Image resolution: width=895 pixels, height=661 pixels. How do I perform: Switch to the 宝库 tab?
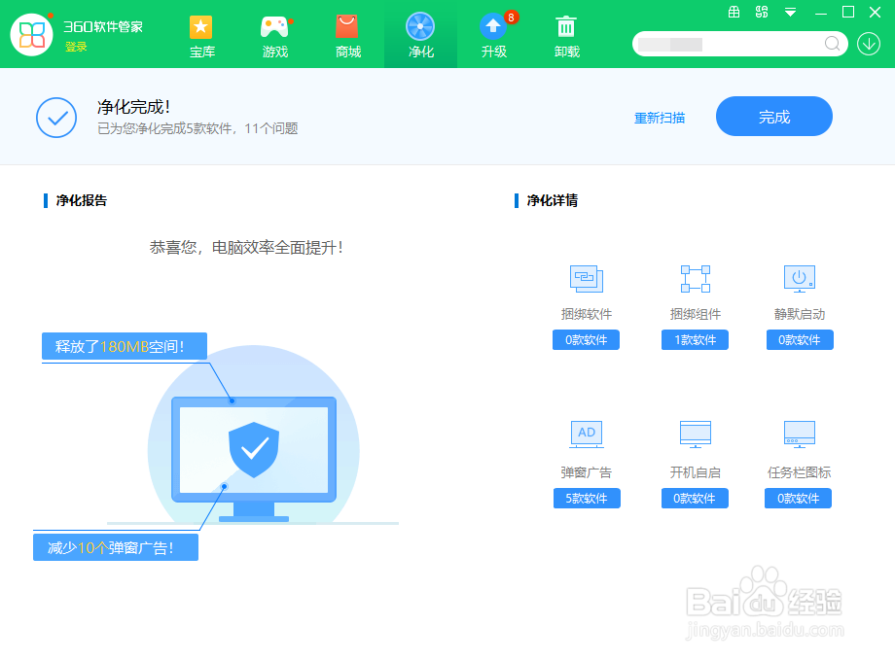coord(201,36)
